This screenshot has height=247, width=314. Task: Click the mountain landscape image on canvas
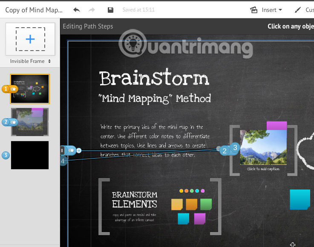point(263,147)
